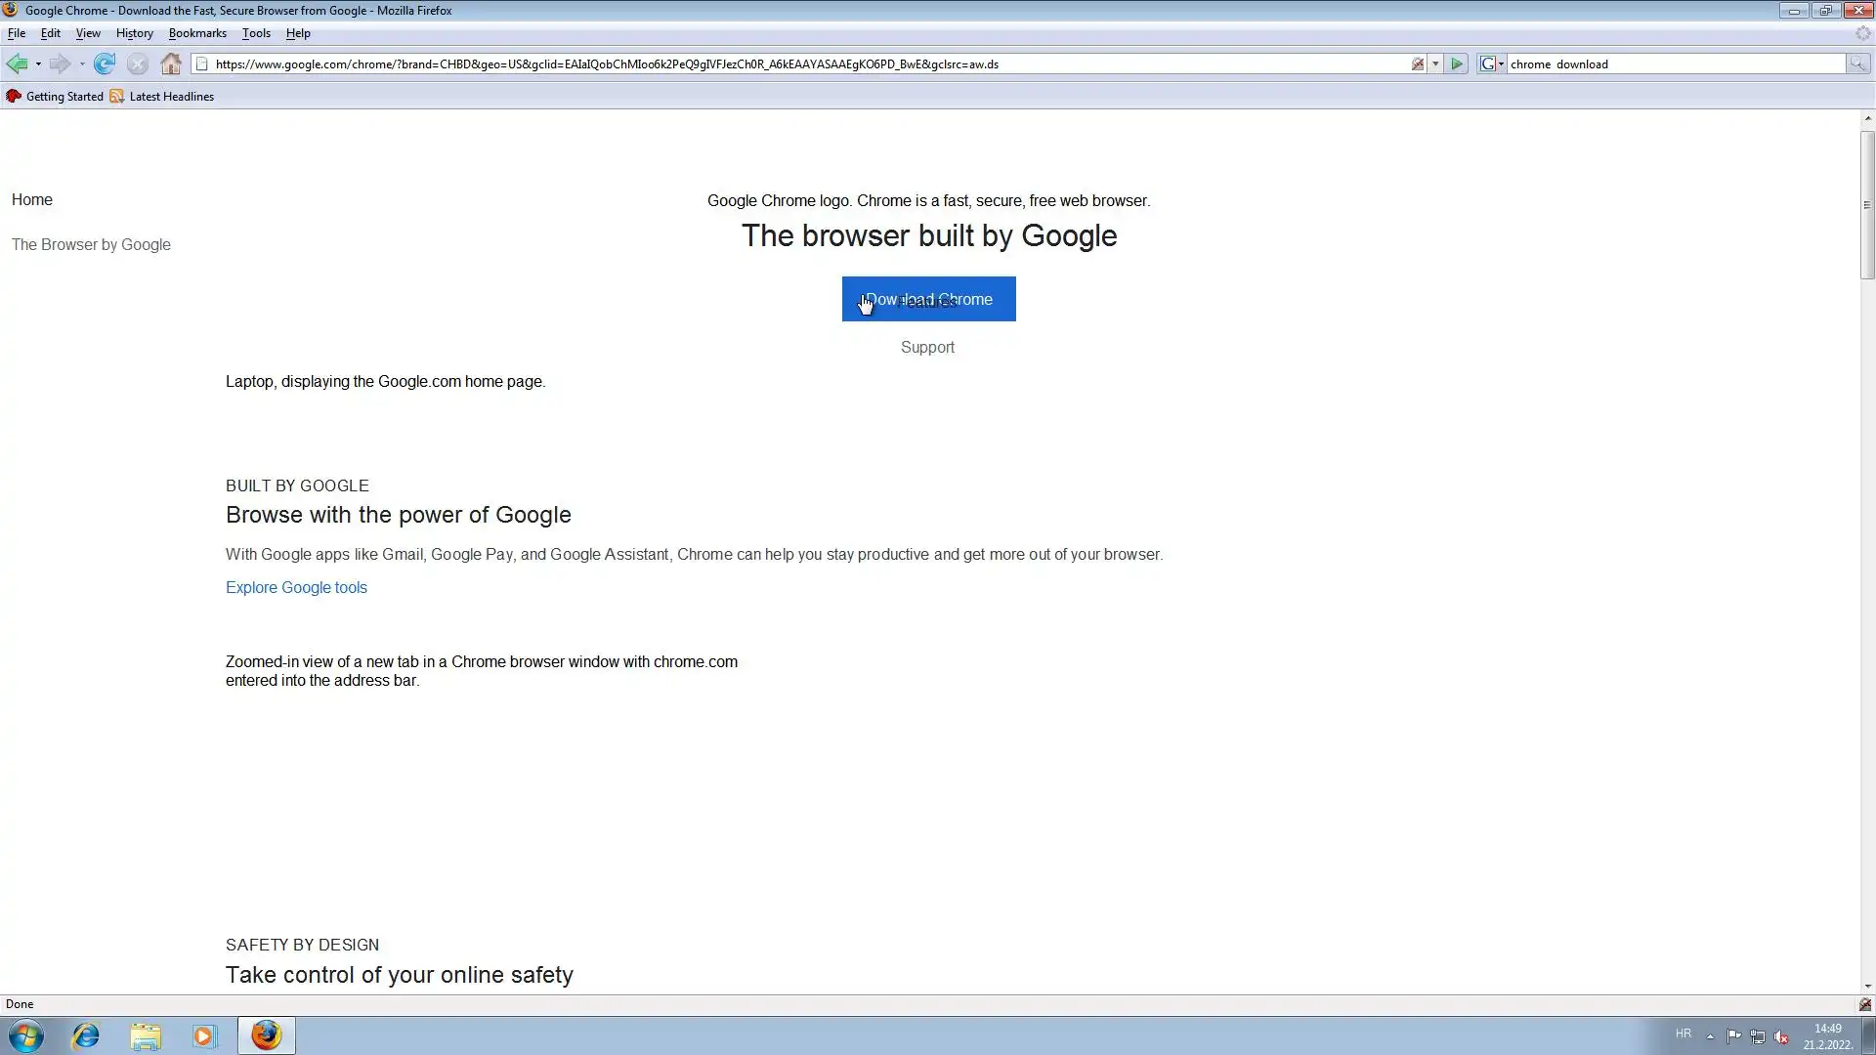Image resolution: width=1876 pixels, height=1055 pixels.
Task: Open Internet Explorer from taskbar
Action: coord(86,1035)
